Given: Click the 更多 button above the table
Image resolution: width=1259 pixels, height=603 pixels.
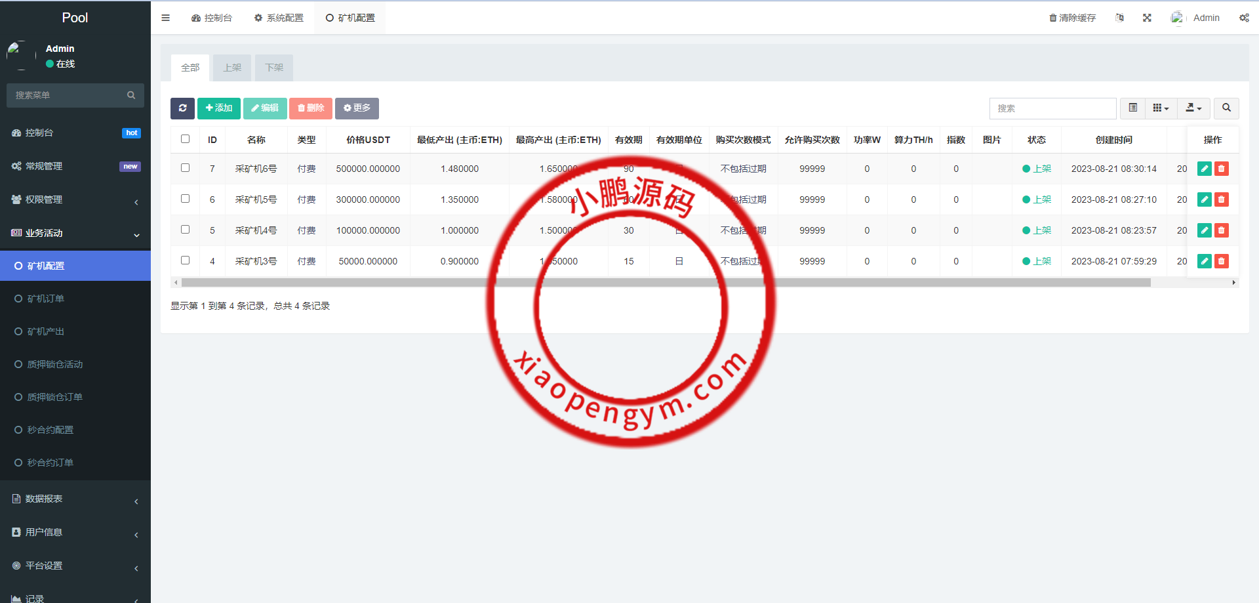Looking at the screenshot, I should click(357, 108).
